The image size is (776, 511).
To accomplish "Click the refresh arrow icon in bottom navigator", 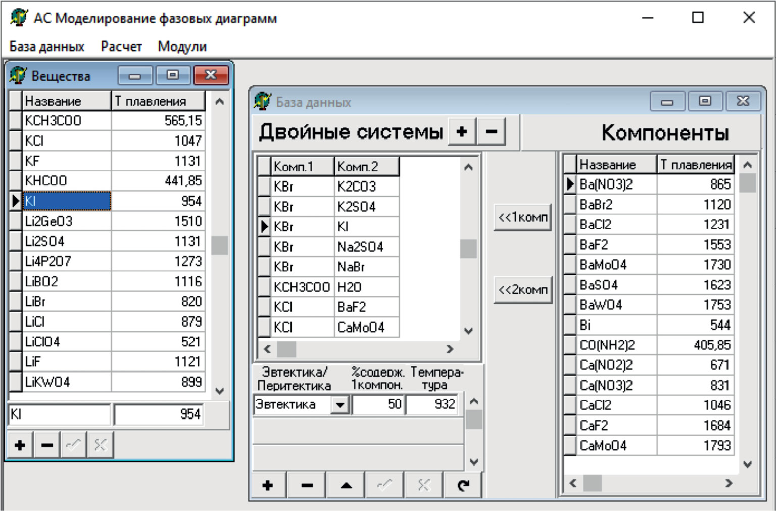I will pos(463,485).
